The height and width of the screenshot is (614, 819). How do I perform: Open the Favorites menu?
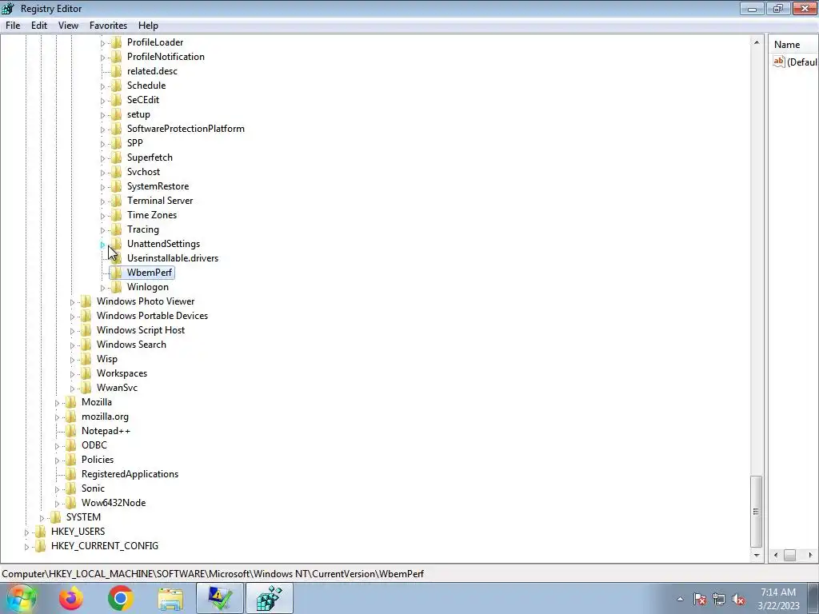pos(108,25)
